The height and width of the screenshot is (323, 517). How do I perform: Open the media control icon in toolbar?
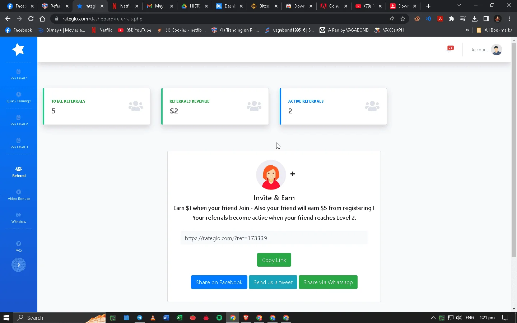click(463, 19)
